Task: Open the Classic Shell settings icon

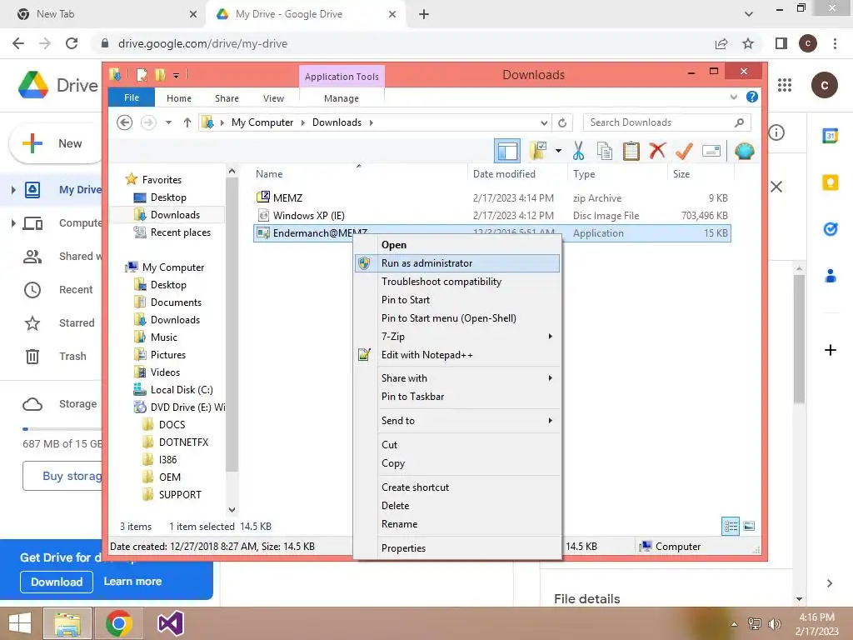Action: pos(744,151)
